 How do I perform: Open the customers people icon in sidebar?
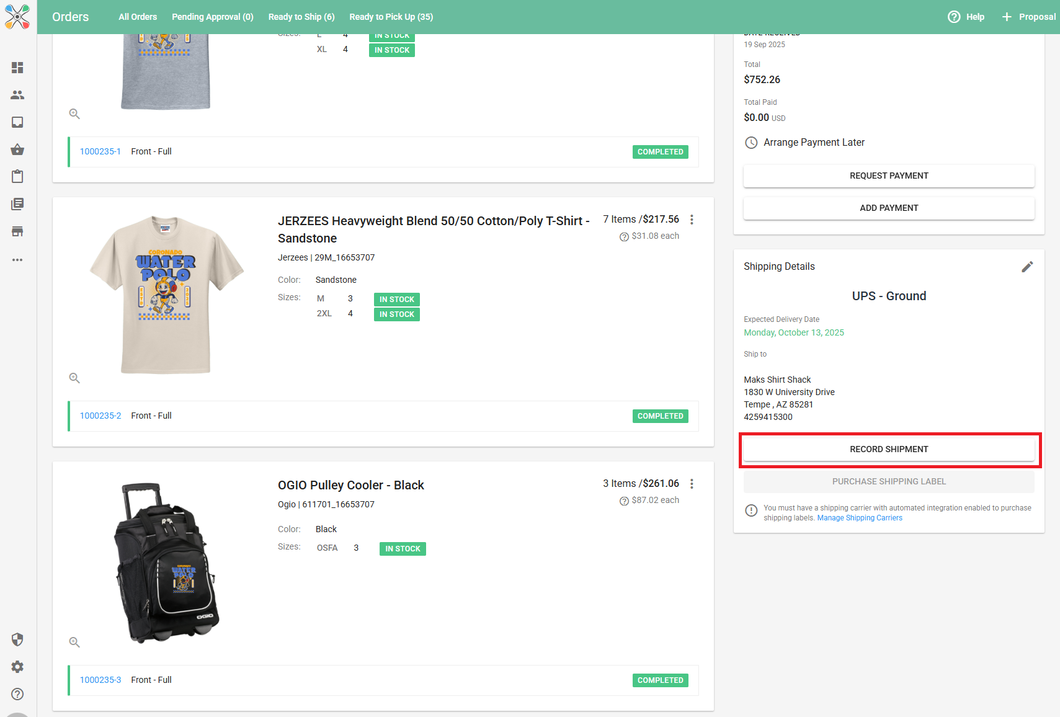pyautogui.click(x=17, y=95)
